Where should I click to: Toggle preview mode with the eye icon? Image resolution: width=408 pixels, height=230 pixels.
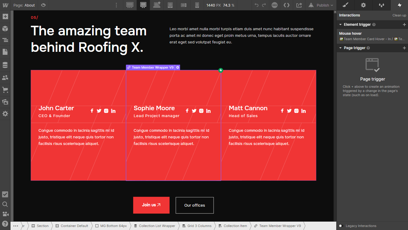click(x=43, y=5)
